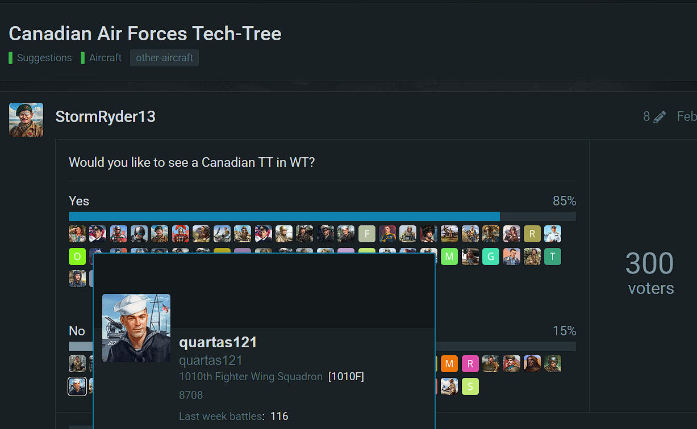Click the Last week battles 116 value

pyautogui.click(x=279, y=417)
